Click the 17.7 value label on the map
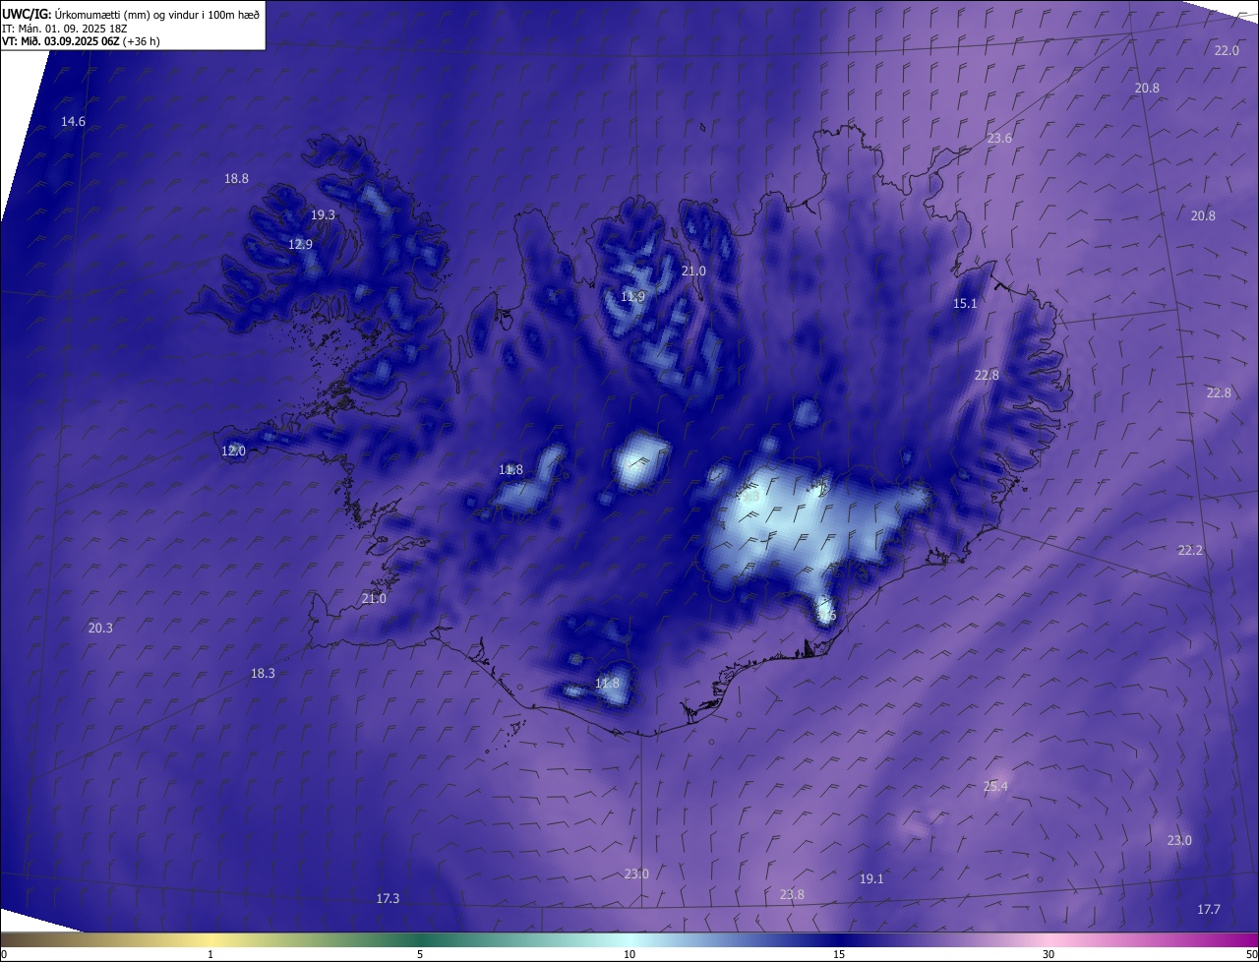 pos(1209,909)
